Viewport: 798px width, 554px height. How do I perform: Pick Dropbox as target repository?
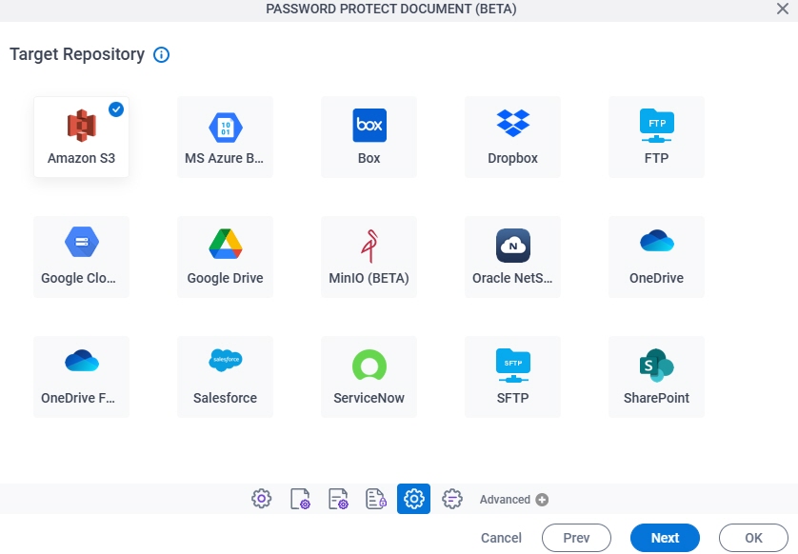click(x=512, y=137)
